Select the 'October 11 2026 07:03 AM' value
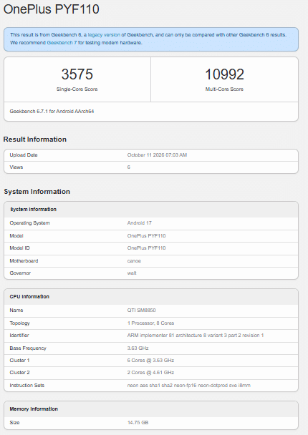Screen dimensions: 308x435 157,155
